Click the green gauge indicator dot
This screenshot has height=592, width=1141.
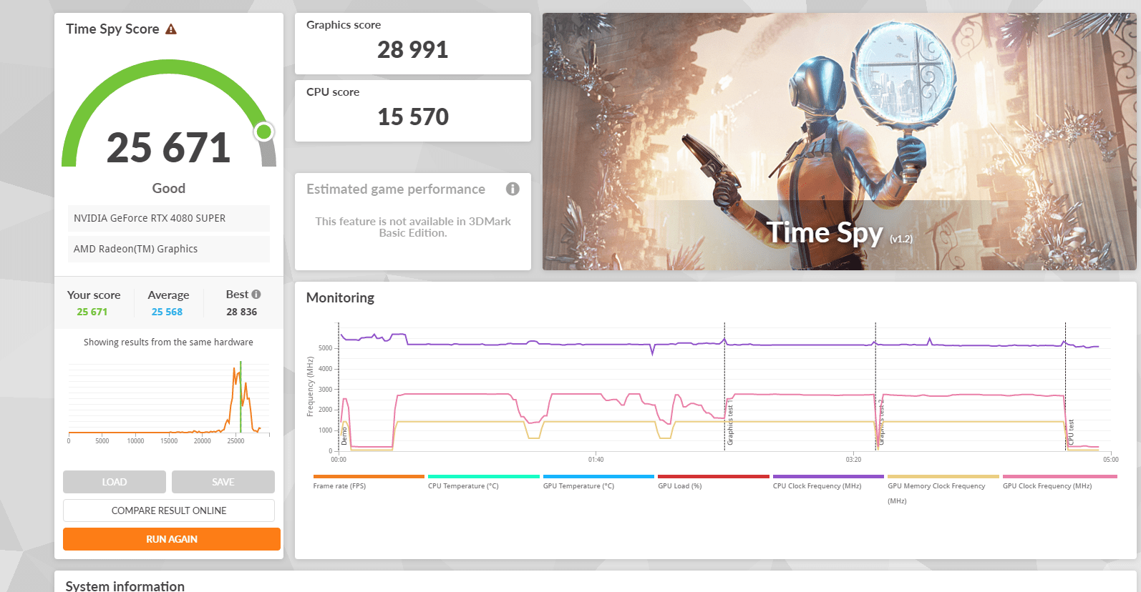(264, 132)
